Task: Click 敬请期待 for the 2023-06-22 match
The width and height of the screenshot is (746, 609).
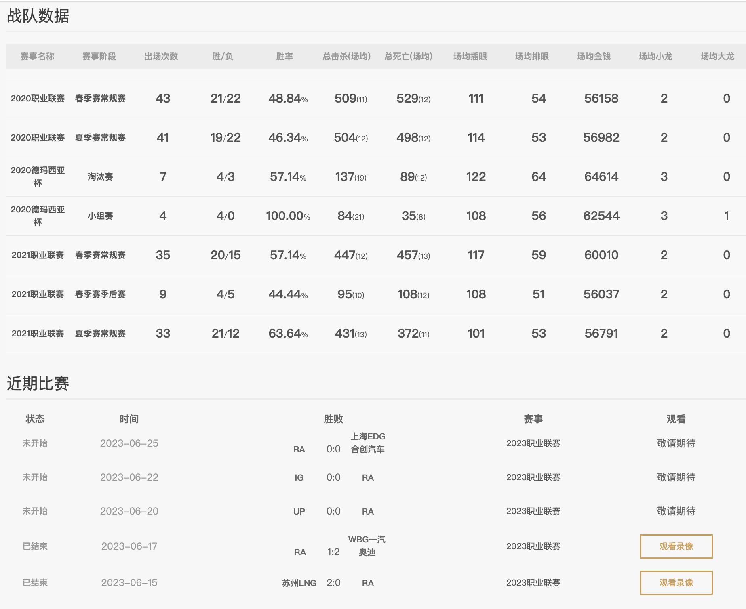Action: pos(676,477)
